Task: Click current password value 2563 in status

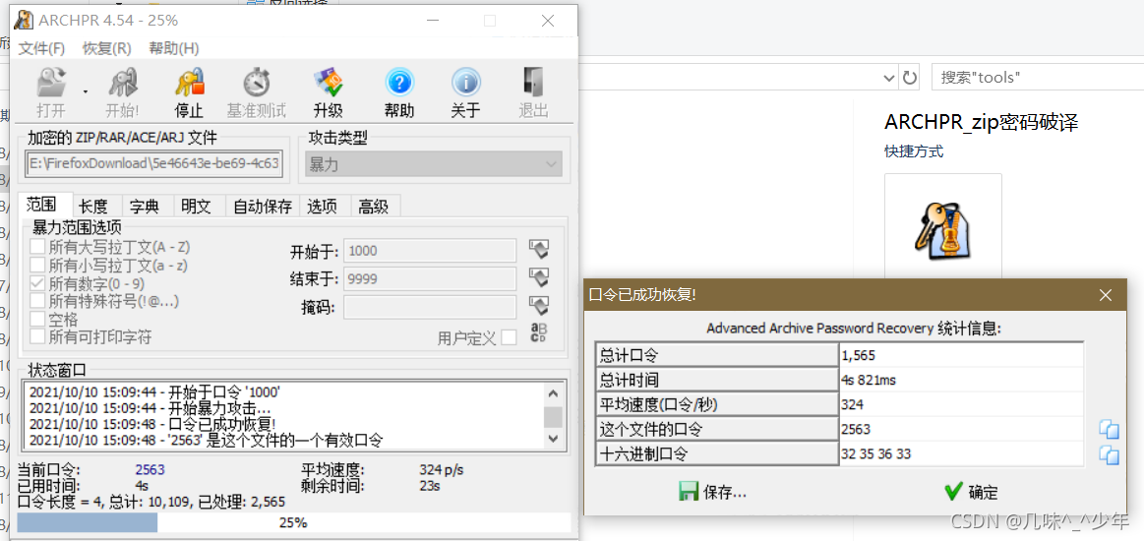Action: pyautogui.click(x=151, y=470)
